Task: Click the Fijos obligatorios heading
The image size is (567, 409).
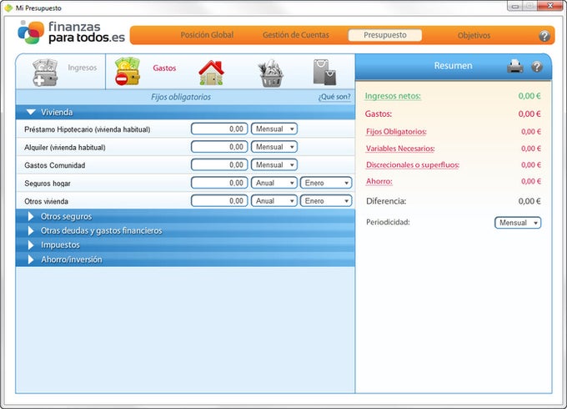Action: point(181,97)
